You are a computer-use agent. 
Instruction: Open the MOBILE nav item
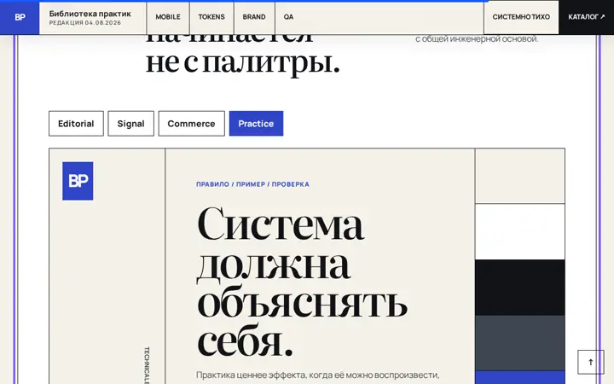(x=168, y=17)
